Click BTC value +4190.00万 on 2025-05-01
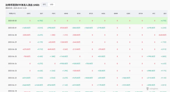 click(151, 28)
